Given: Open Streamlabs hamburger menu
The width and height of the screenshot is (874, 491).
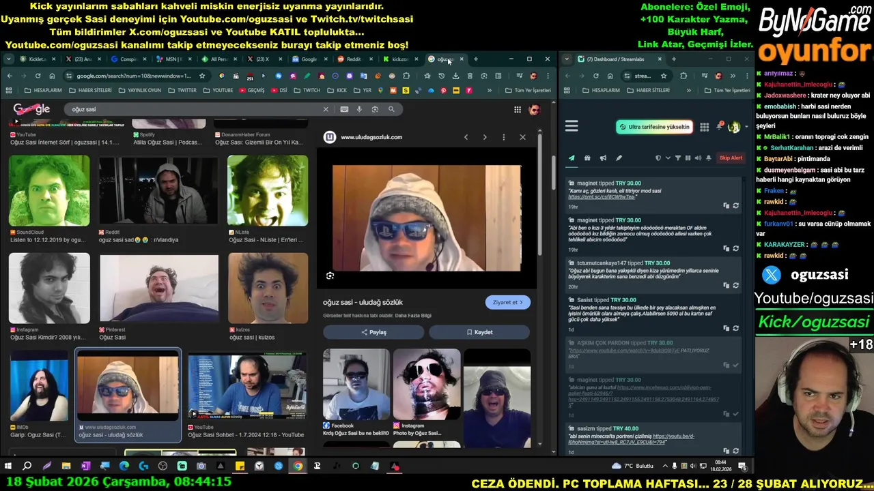Looking at the screenshot, I should tap(572, 126).
